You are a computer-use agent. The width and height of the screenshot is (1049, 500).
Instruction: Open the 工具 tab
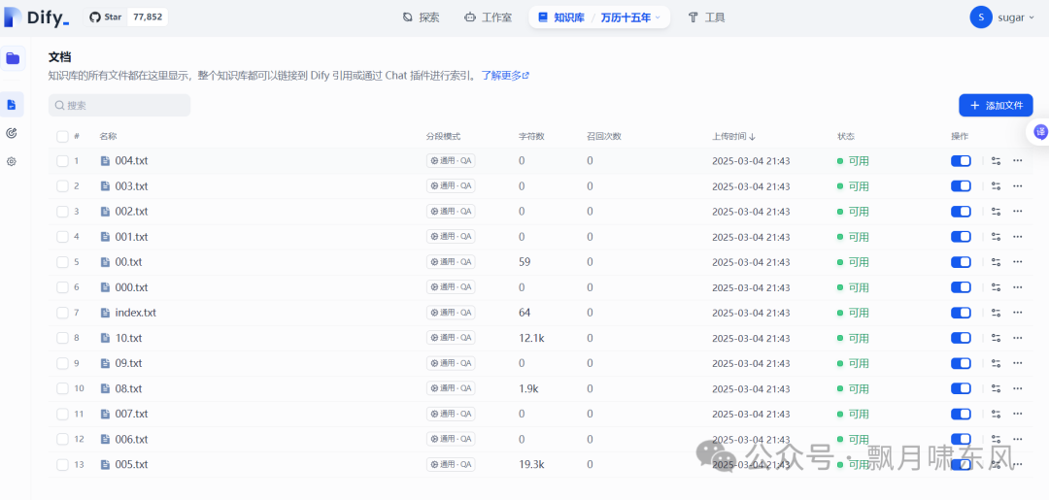tap(706, 17)
